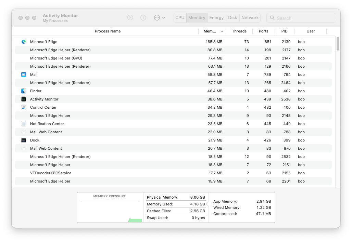This screenshot has height=242, width=352.
Task: Select Mail Web Content with PID 788
Action: 173,132
